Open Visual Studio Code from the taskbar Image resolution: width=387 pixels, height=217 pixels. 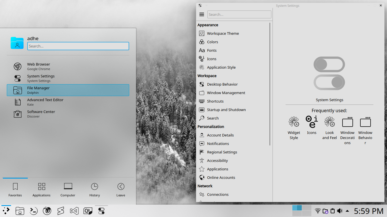pyautogui.click(x=74, y=211)
